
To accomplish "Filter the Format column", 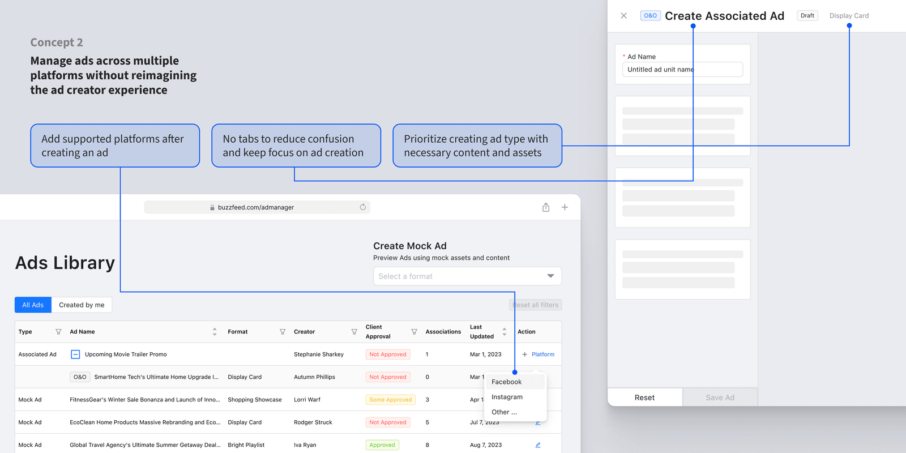I will [x=283, y=332].
